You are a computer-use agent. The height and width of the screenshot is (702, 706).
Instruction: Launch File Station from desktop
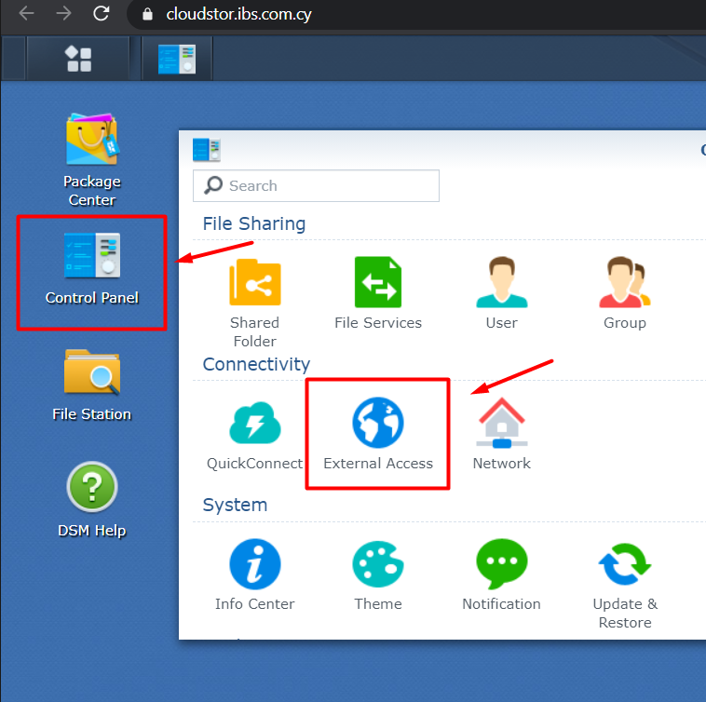(x=92, y=385)
